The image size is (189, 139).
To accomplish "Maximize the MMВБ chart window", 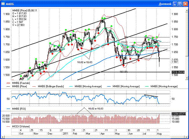I will [180, 4].
